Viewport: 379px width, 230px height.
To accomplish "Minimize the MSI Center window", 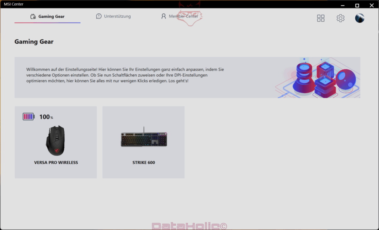I will coord(342,5).
